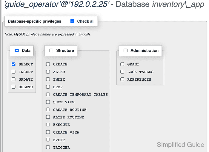Enable the SHOW VIEW checkbox
This screenshot has width=209, height=152.
click(48, 102)
